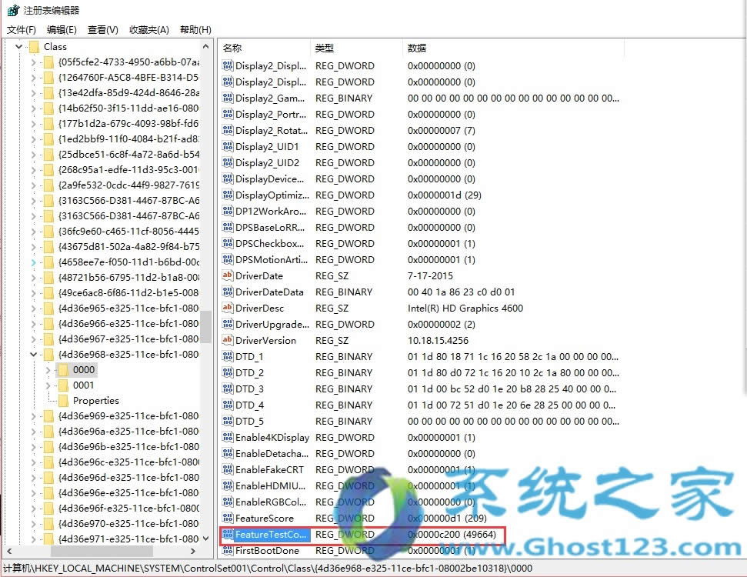Select the binary icon beside Display2_Gam
Viewport: 747px width, 577px height.
[x=227, y=98]
